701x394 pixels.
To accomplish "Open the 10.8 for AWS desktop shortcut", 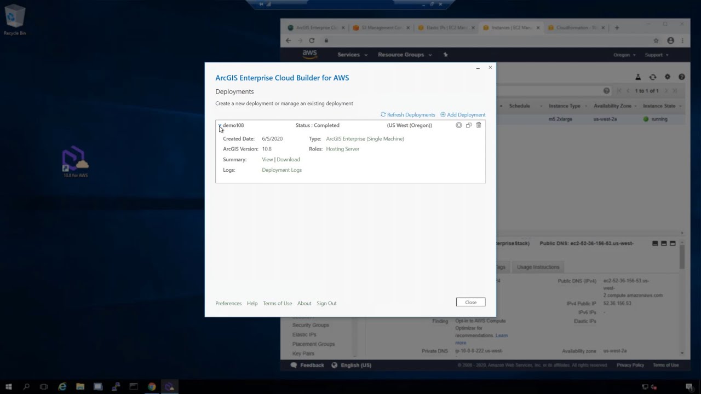I will 75,161.
